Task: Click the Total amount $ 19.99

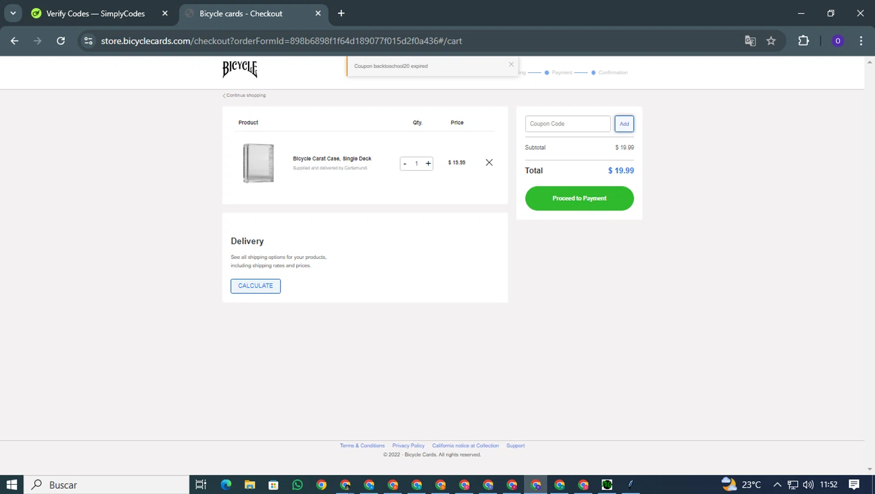Action: (x=621, y=171)
